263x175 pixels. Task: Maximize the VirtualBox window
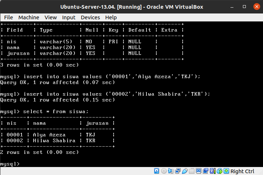pyautogui.click(x=244, y=7)
